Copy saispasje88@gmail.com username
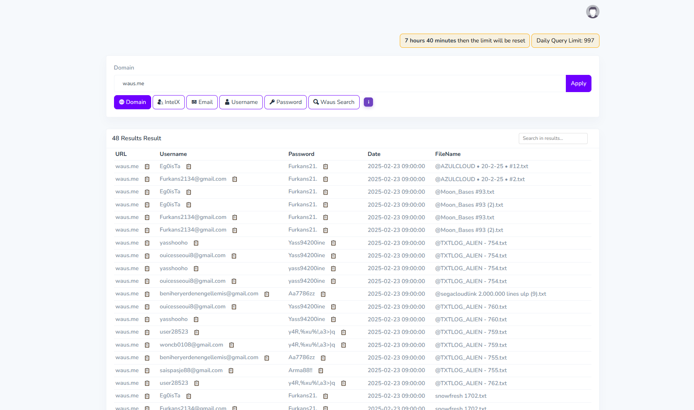The width and height of the screenshot is (694, 410). coord(231,371)
